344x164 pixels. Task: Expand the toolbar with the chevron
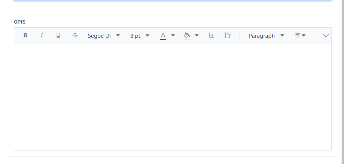pos(326,36)
